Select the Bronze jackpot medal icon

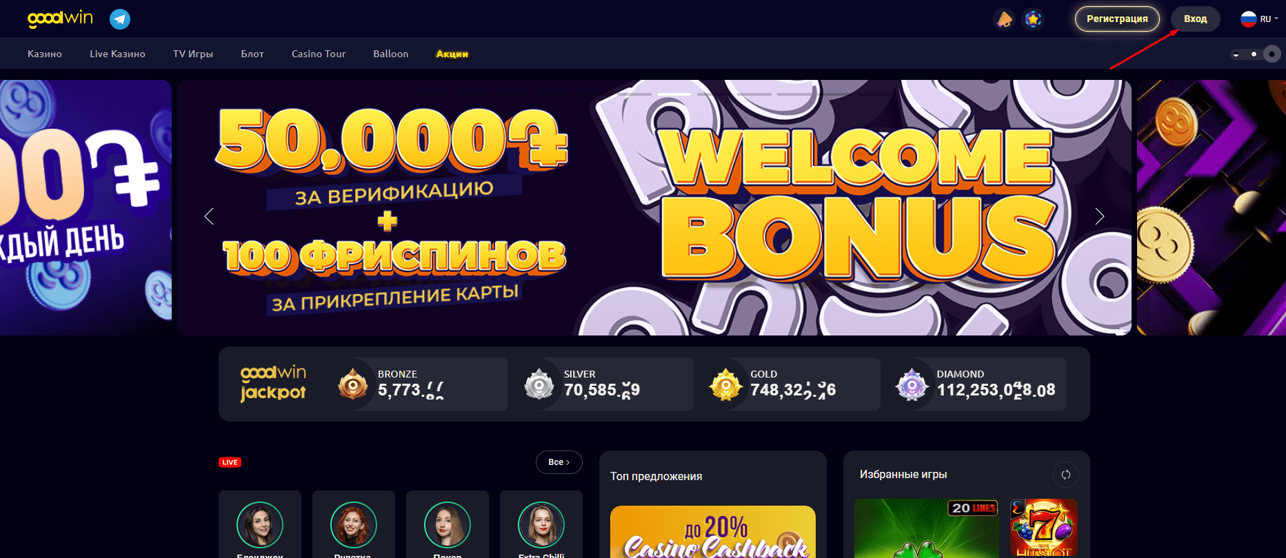[x=353, y=384]
